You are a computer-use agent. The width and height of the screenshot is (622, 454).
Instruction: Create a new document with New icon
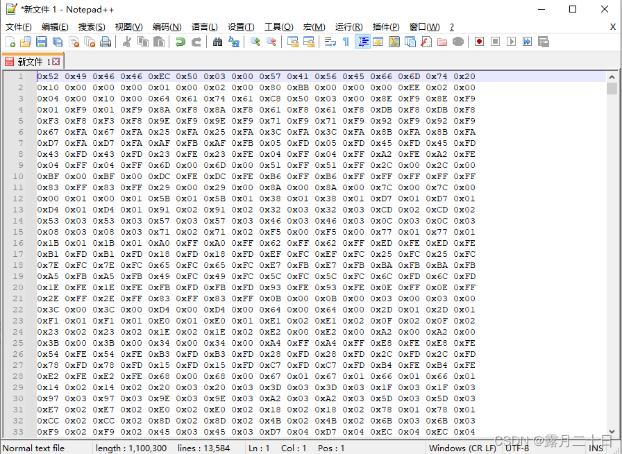10,42
